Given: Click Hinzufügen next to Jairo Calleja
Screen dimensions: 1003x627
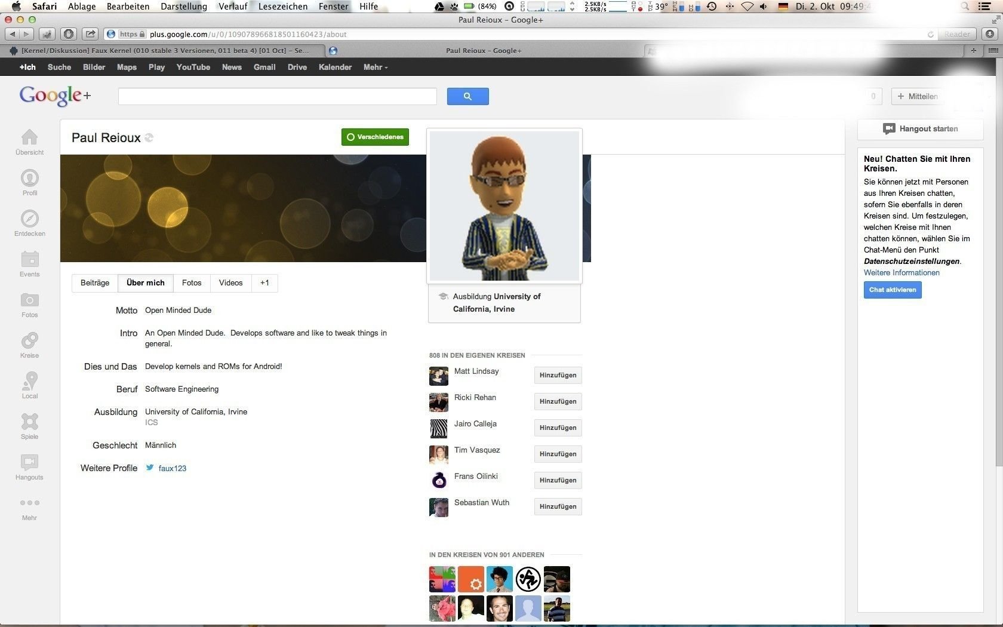Looking at the screenshot, I should [558, 428].
